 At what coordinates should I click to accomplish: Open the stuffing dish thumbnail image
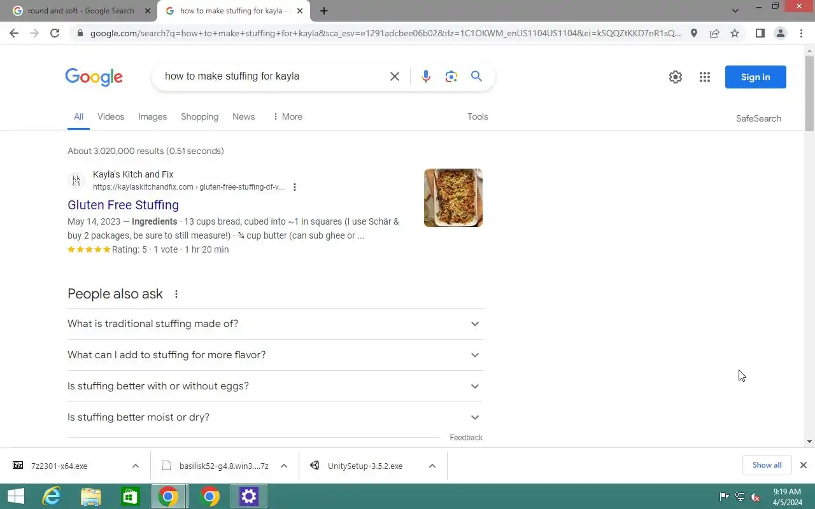(453, 198)
